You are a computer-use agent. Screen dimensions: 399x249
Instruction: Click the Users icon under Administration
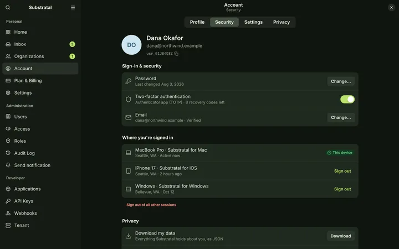coord(8,117)
